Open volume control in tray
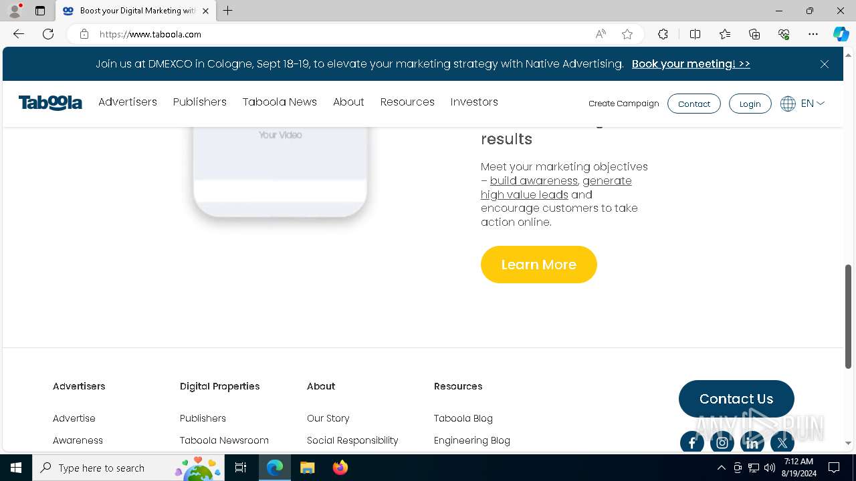 pos(770,468)
